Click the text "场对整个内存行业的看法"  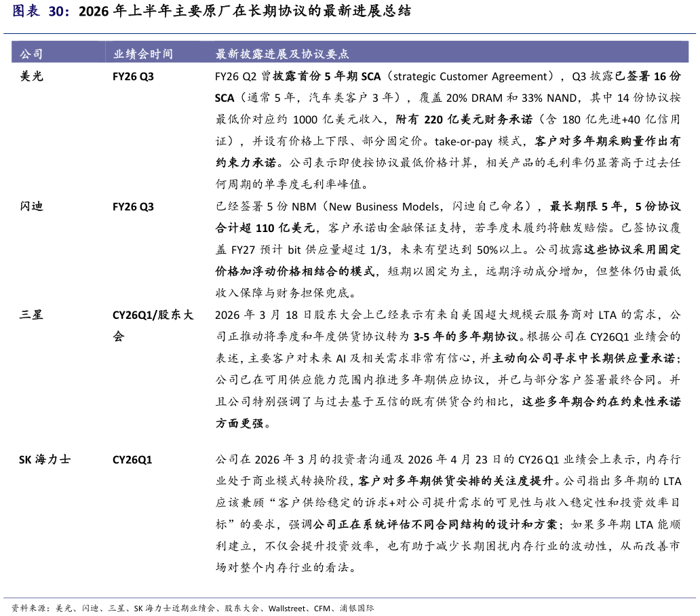[283, 568]
